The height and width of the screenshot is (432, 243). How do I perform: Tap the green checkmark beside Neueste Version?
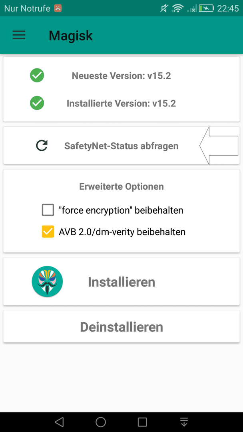point(37,75)
